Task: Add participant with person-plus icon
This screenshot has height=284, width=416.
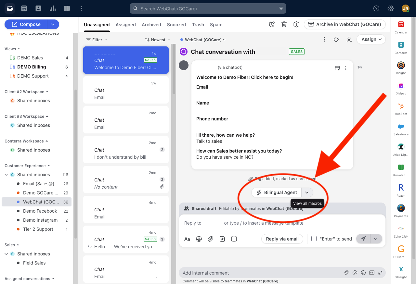Action: tap(349, 39)
